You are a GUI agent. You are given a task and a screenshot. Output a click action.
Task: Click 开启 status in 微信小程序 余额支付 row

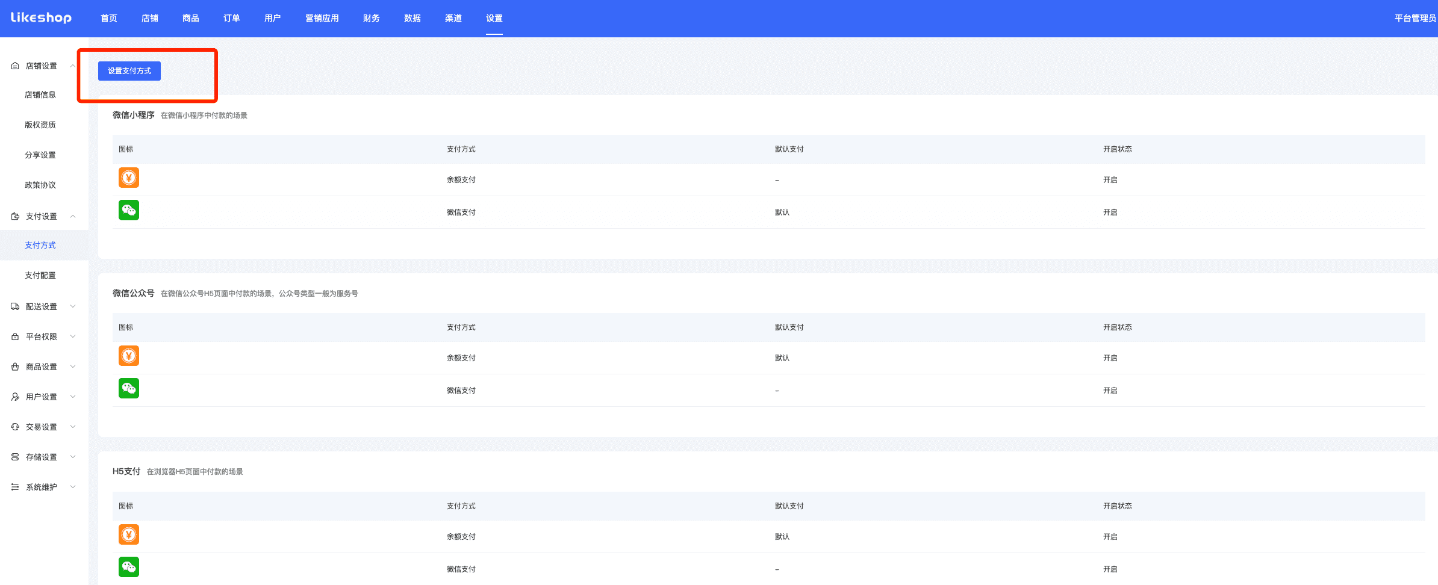[x=1110, y=179]
